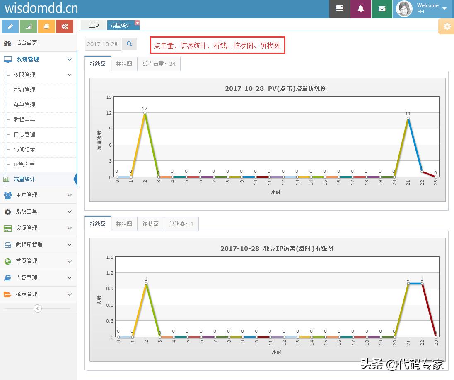Open the notification bell icon
Image resolution: width=454 pixels, height=380 pixels.
(x=360, y=9)
